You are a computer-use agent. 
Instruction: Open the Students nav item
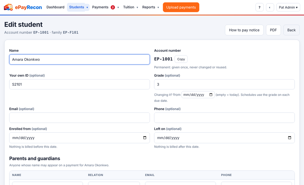pyautogui.click(x=77, y=7)
